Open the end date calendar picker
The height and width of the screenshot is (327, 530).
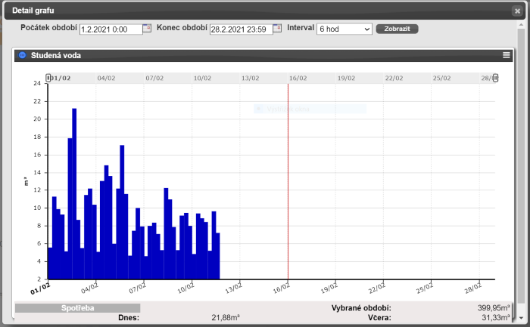278,29
